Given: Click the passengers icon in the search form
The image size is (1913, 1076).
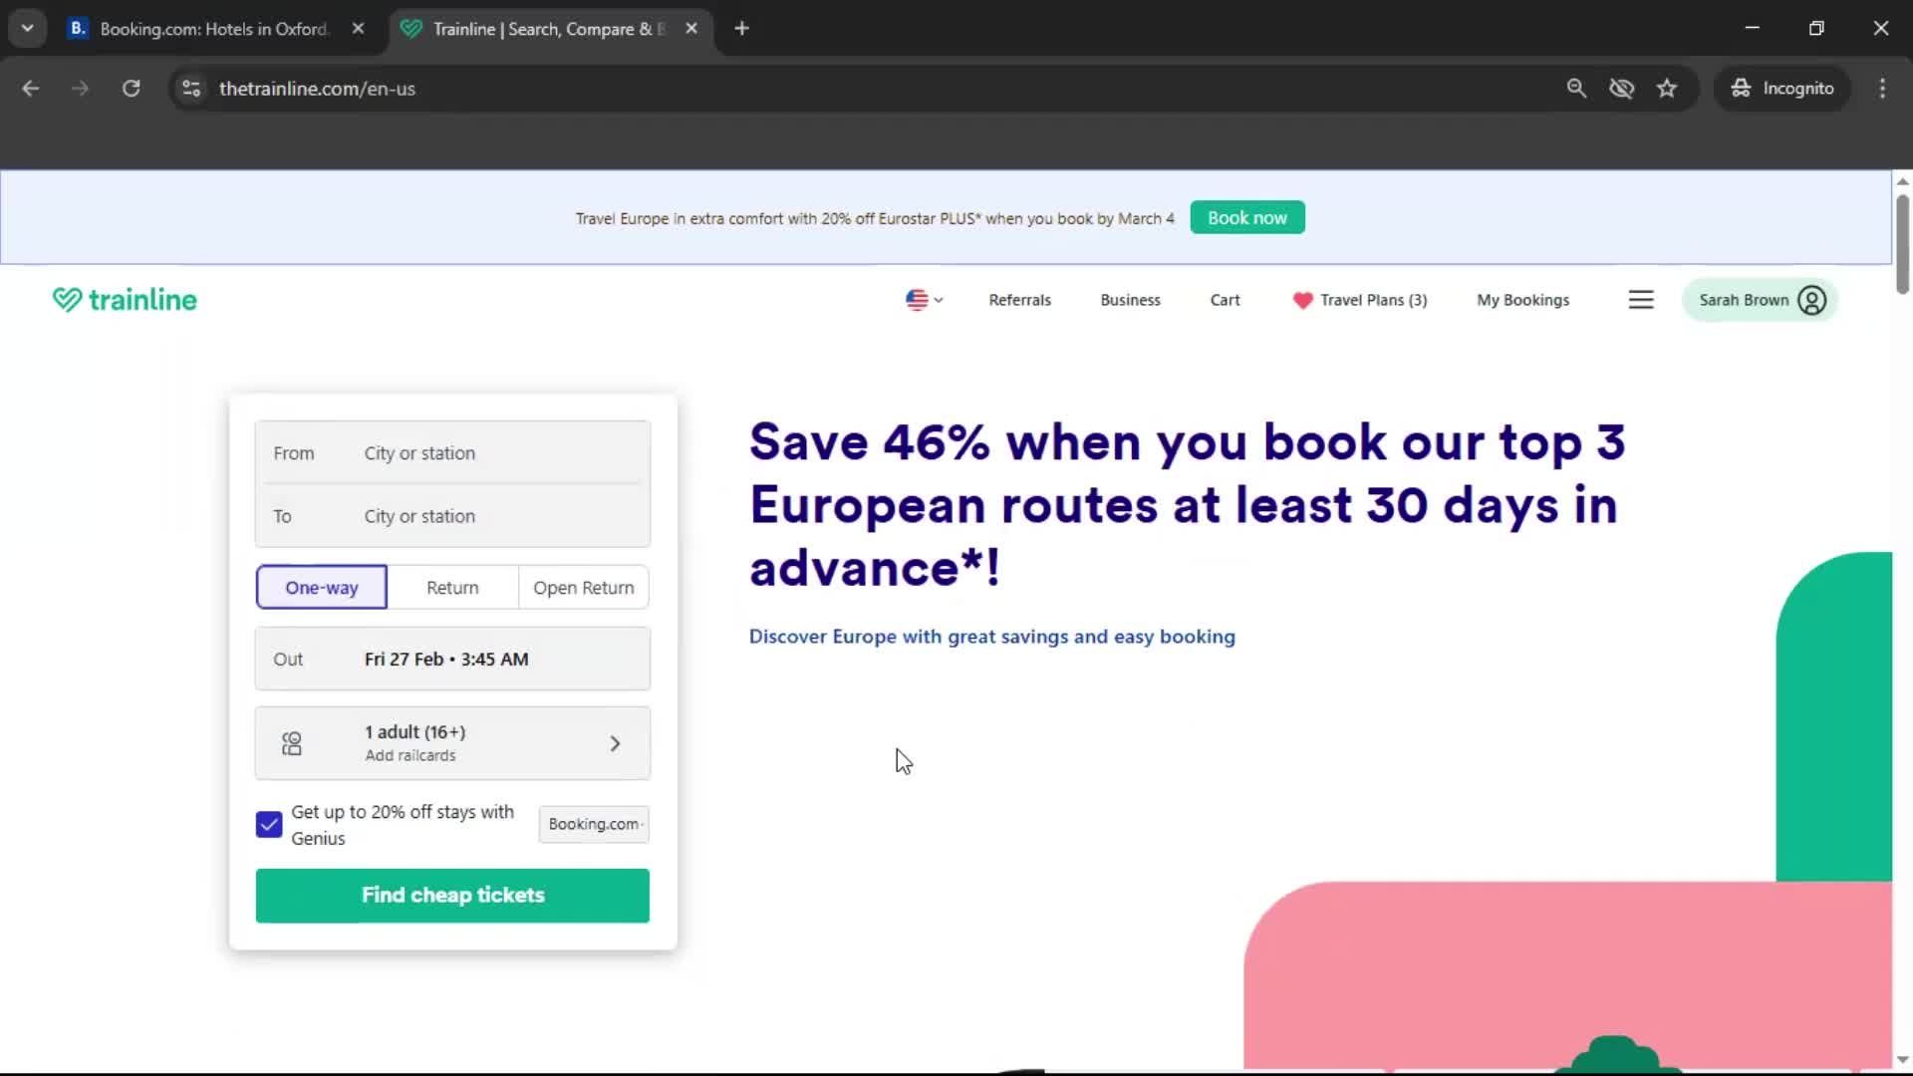Looking at the screenshot, I should click(x=290, y=742).
